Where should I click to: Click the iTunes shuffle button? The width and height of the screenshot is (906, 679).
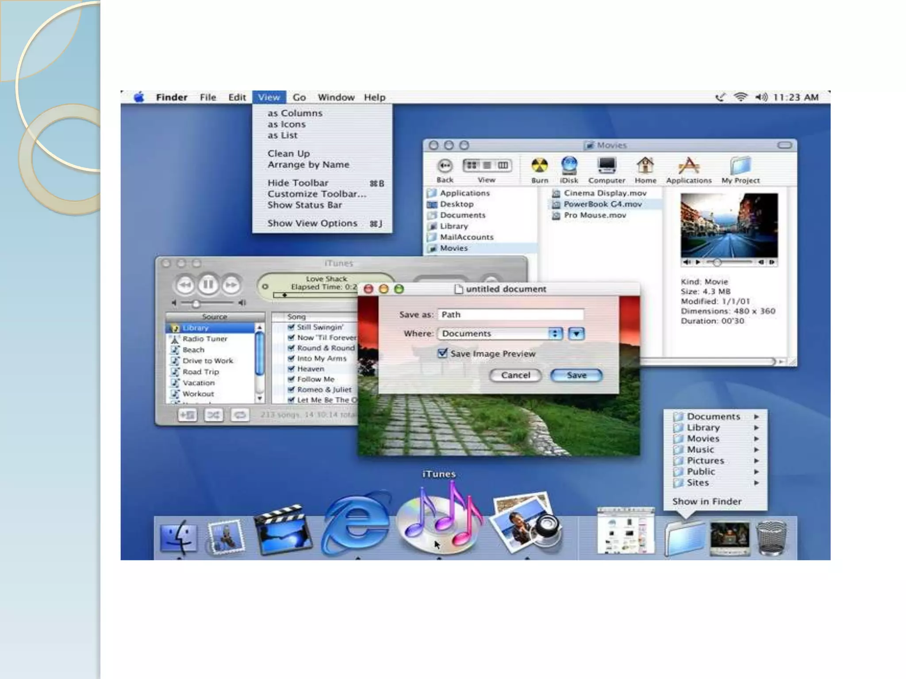point(213,415)
